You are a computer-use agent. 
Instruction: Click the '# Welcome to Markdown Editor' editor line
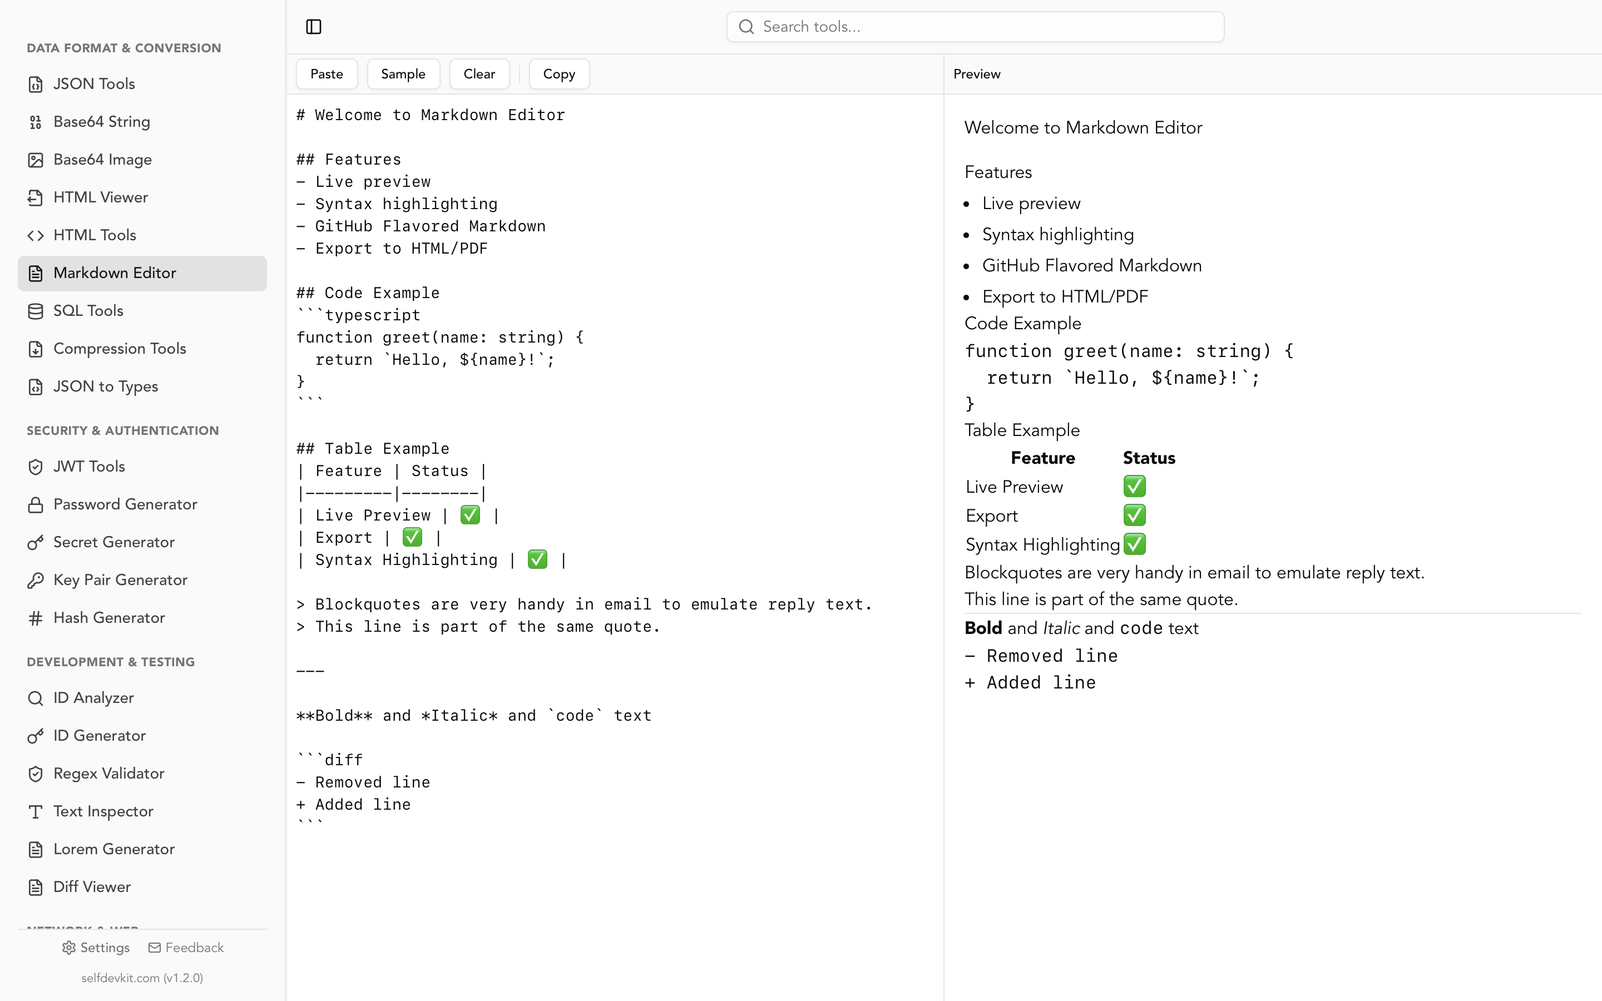[x=431, y=115]
